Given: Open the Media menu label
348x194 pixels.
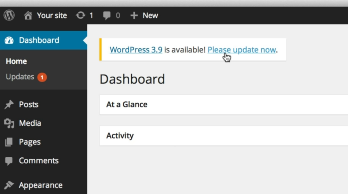Looking at the screenshot, I should 30,123.
